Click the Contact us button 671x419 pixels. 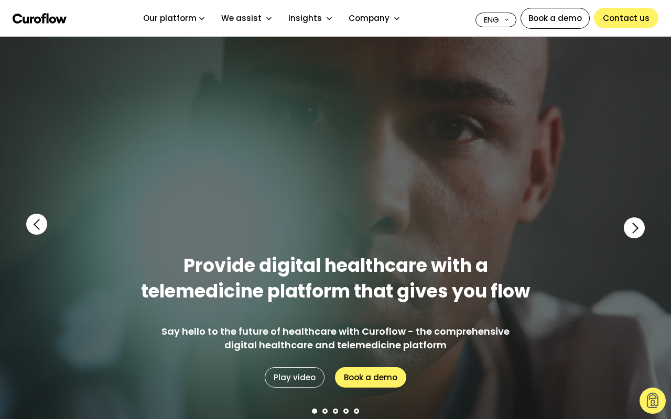tap(626, 18)
